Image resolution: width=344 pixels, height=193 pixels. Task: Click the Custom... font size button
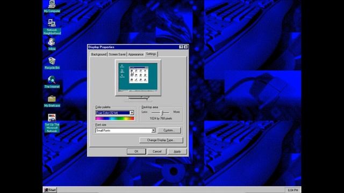(169, 130)
